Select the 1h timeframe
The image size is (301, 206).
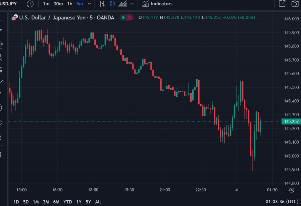point(70,4)
